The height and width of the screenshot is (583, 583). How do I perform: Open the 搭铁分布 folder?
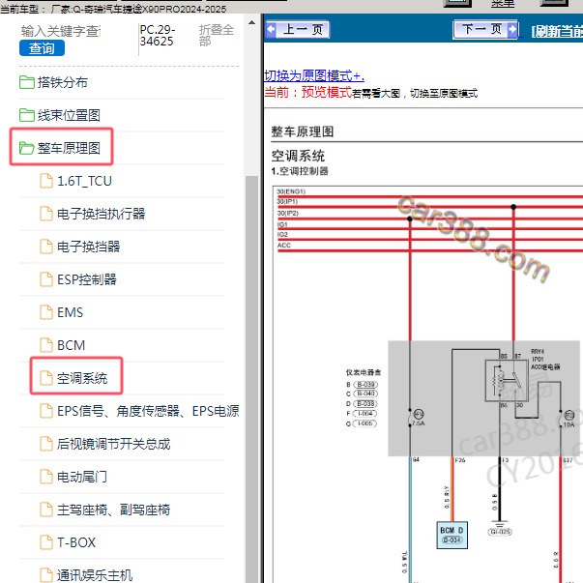62,82
